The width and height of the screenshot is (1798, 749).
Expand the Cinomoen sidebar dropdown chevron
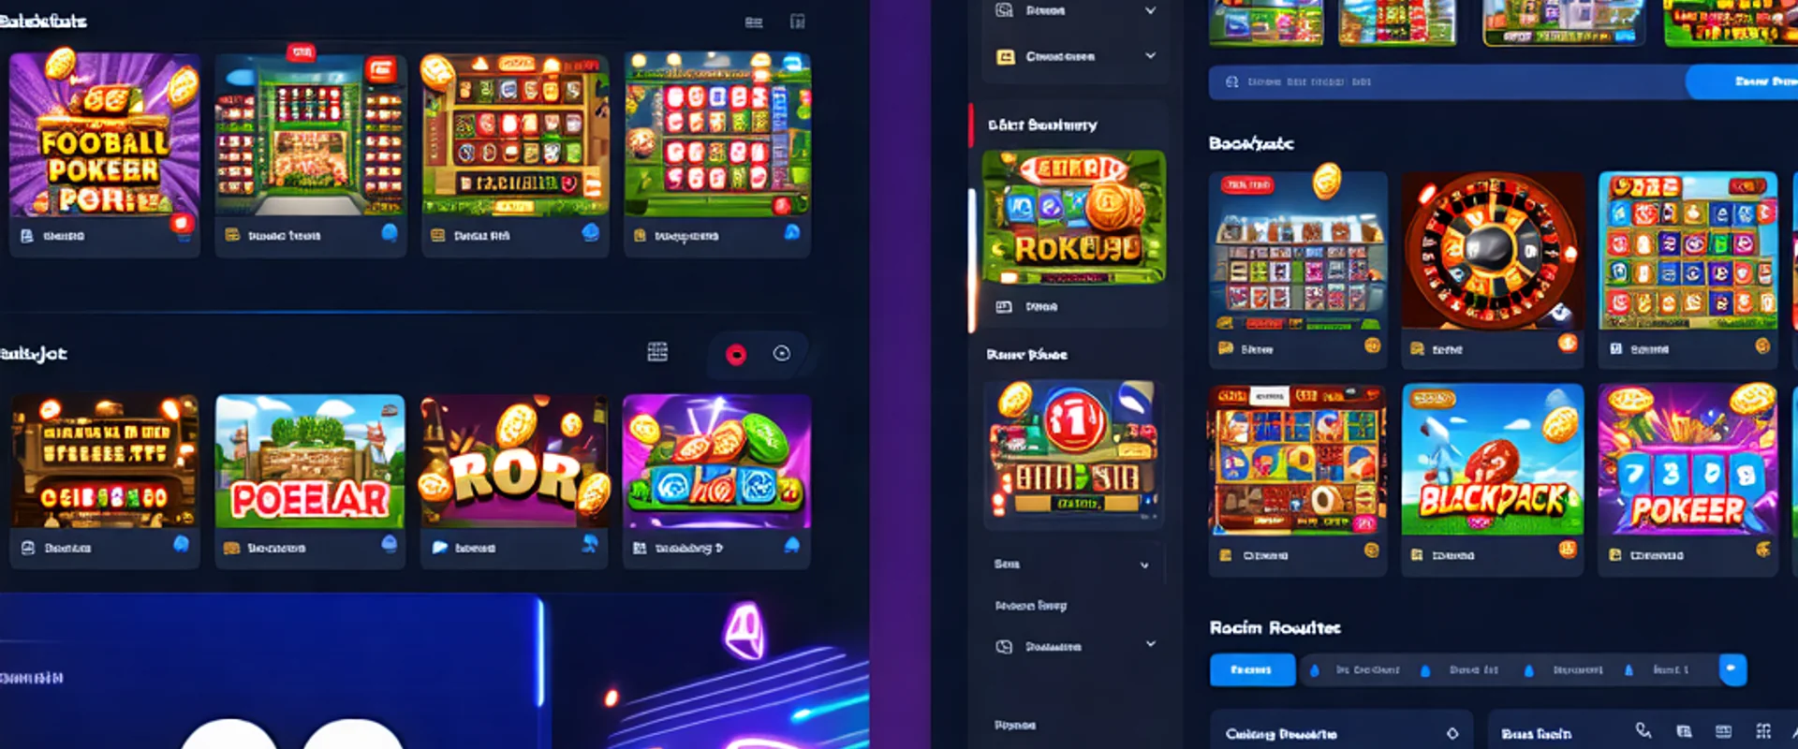[1150, 56]
